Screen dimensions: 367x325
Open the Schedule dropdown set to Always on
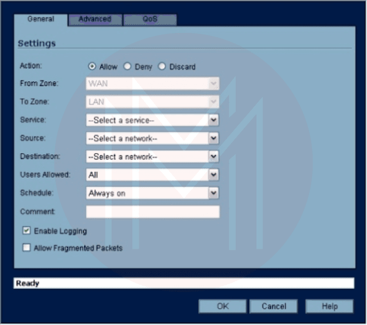point(213,193)
